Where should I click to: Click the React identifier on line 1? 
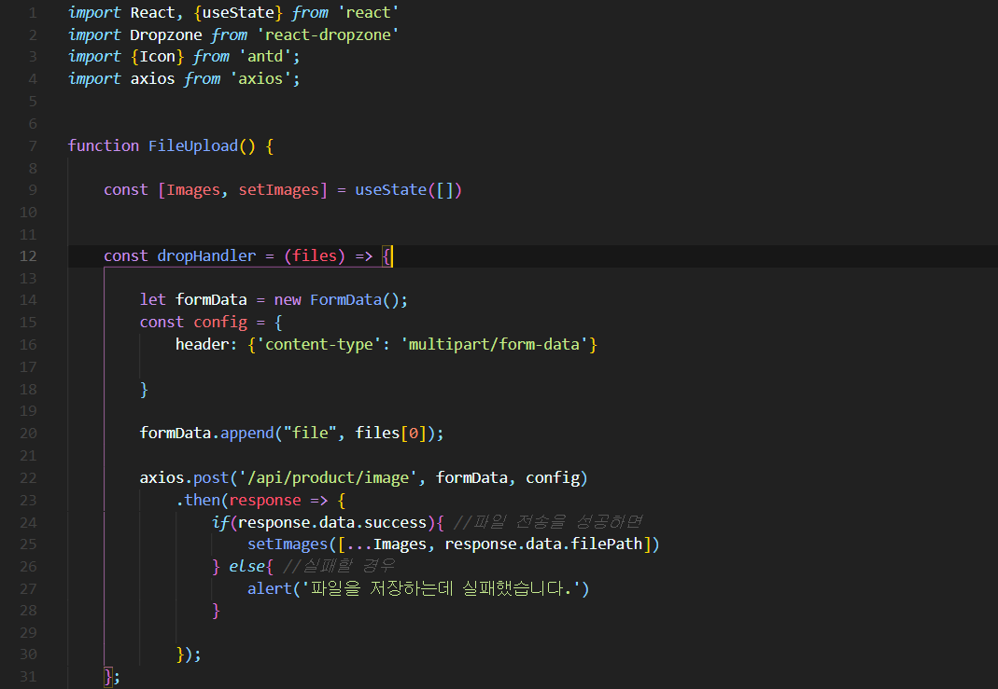(x=153, y=13)
